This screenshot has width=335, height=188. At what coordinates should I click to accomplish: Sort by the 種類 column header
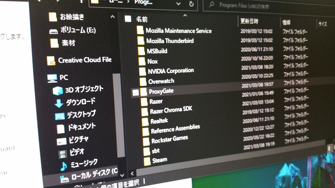286,23
